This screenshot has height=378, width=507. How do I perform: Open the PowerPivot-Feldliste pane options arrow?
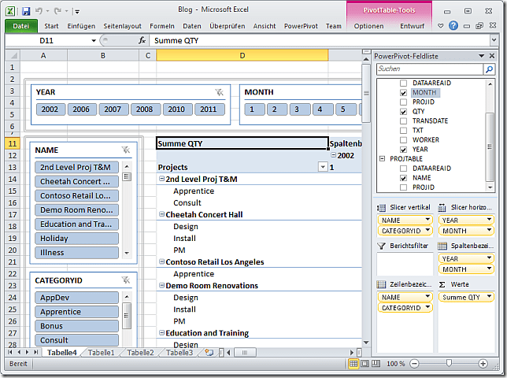pyautogui.click(x=481, y=56)
